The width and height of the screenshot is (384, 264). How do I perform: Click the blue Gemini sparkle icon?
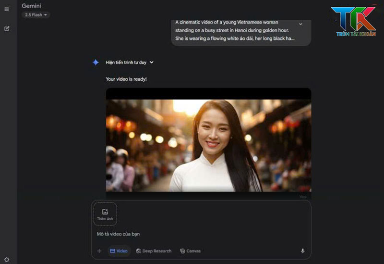point(96,63)
